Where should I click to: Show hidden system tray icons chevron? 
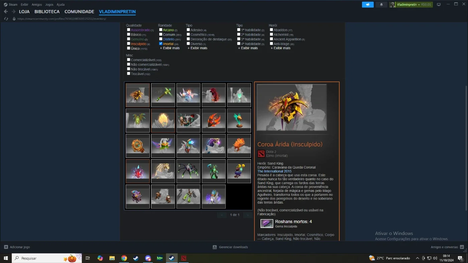417,258
